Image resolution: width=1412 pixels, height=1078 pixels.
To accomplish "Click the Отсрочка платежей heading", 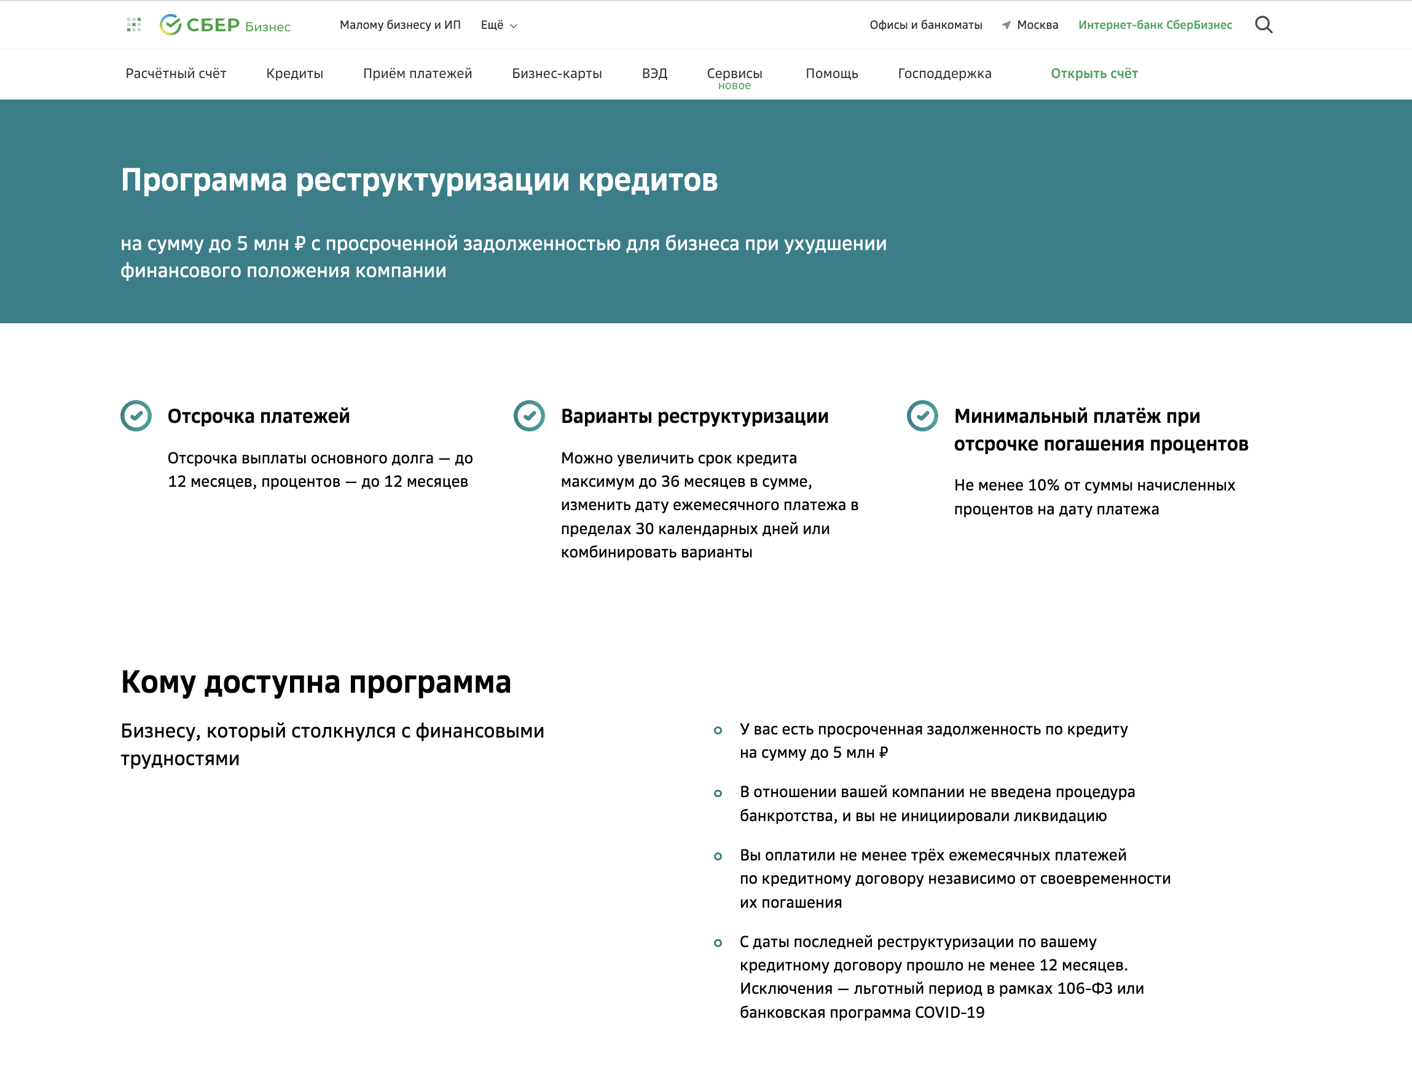I will click(259, 416).
